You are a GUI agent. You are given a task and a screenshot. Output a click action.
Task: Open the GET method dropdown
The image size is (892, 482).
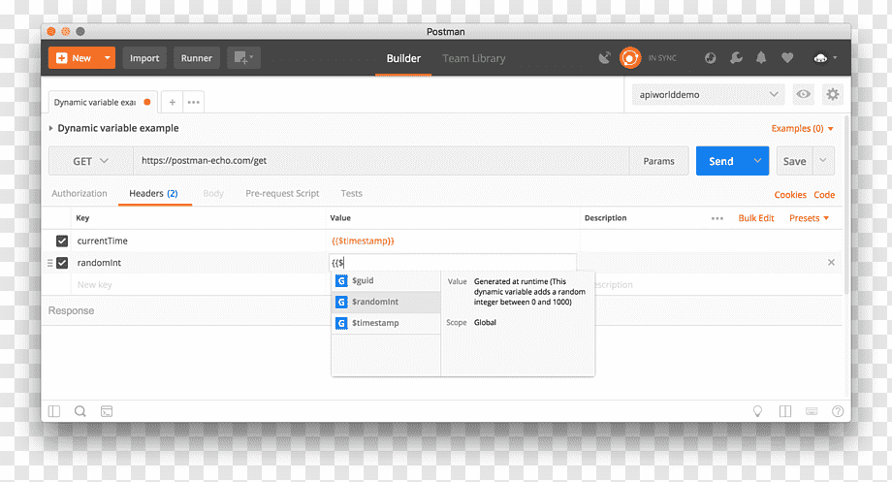point(90,161)
